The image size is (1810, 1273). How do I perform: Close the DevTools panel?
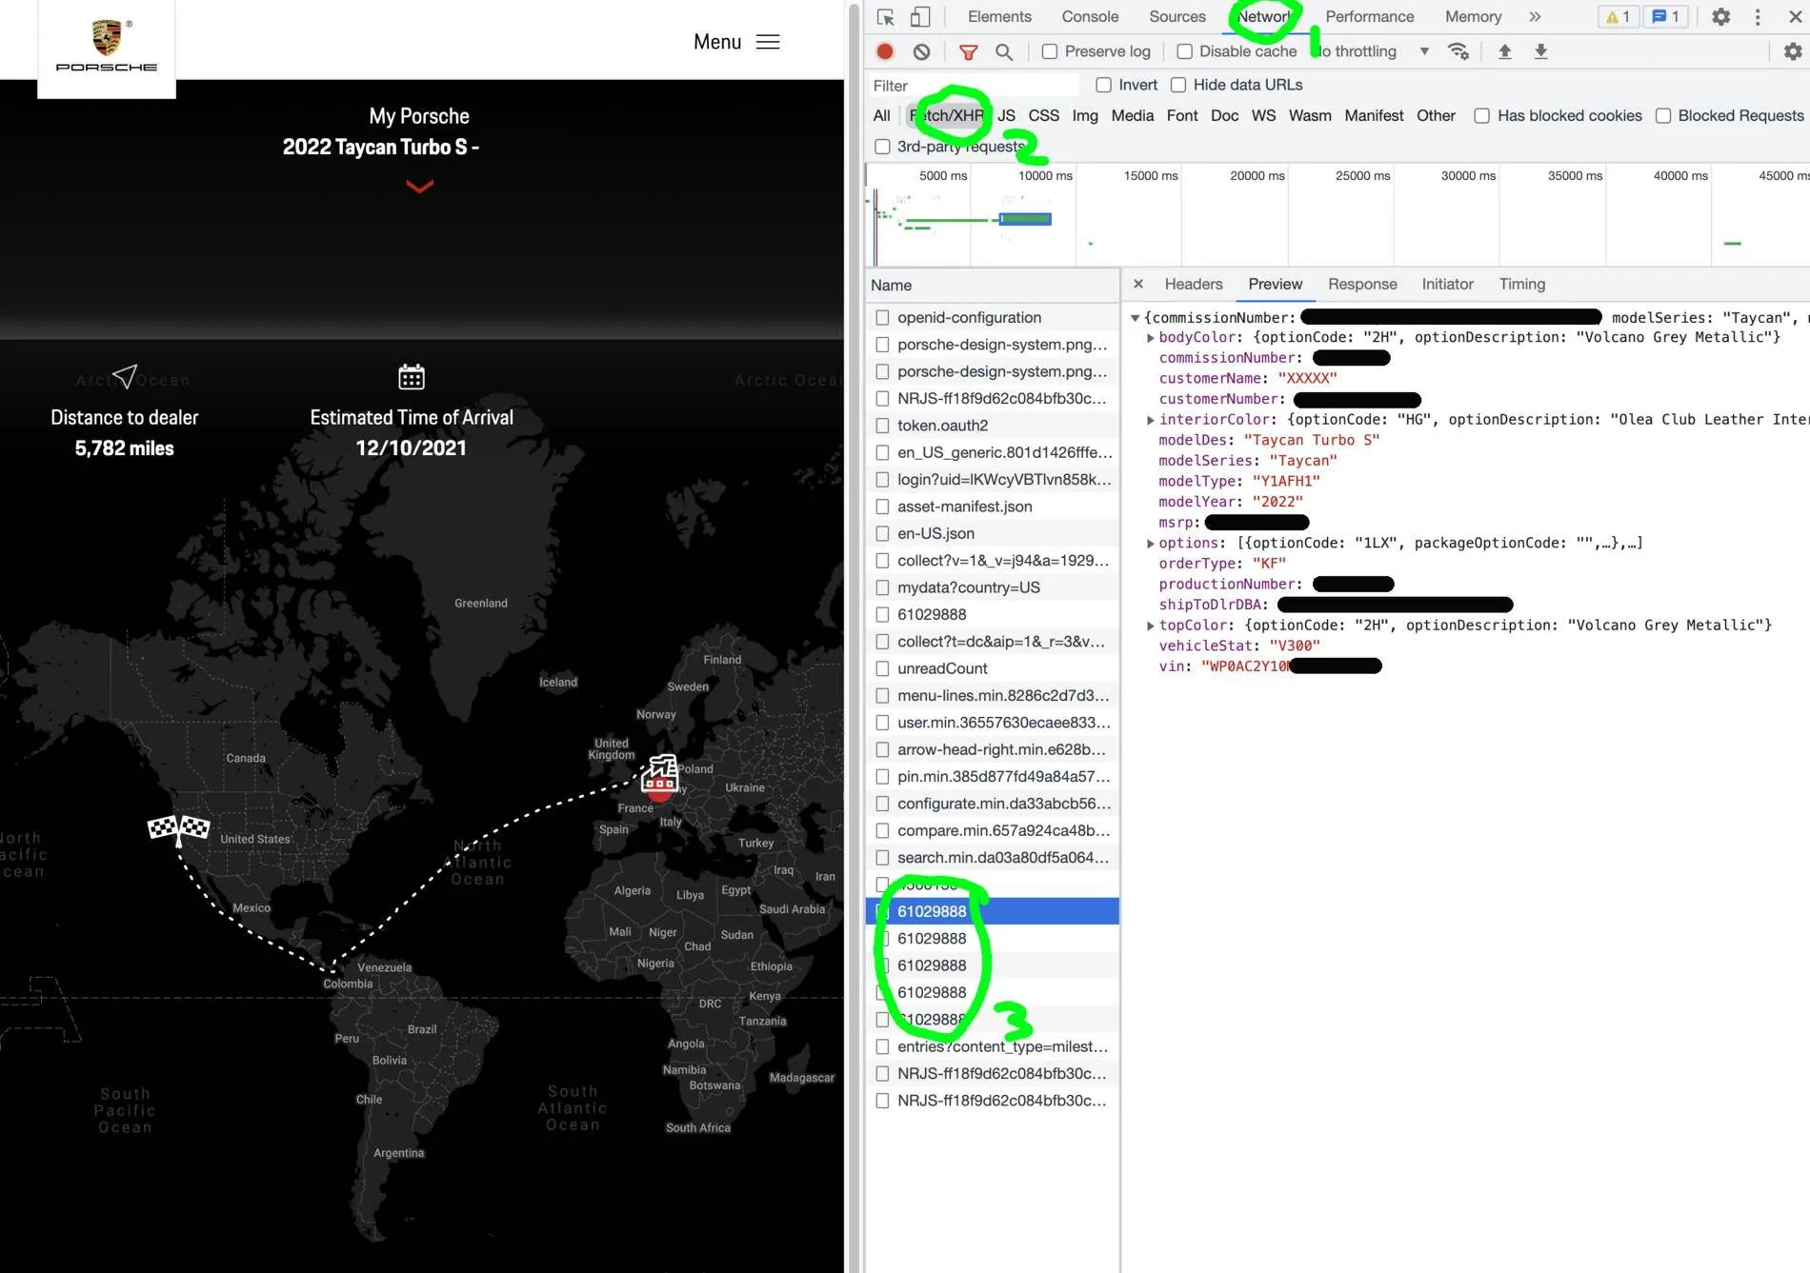1795,17
